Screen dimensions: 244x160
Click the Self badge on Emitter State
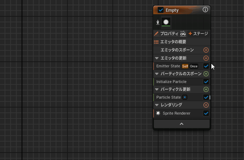tap(185, 66)
